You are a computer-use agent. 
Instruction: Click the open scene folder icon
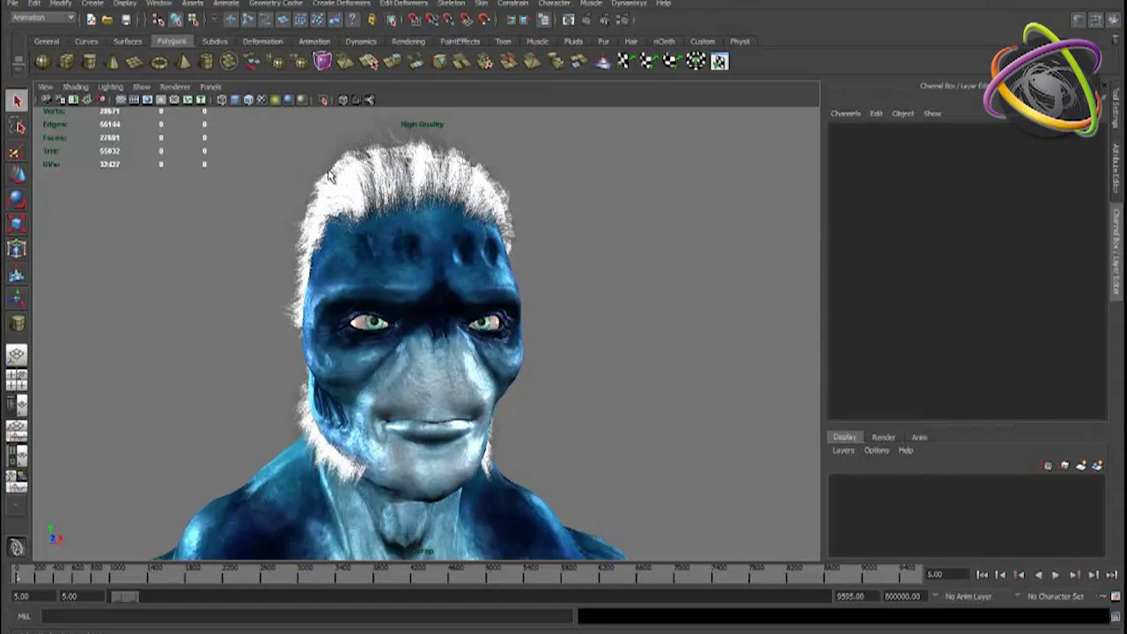coord(107,19)
